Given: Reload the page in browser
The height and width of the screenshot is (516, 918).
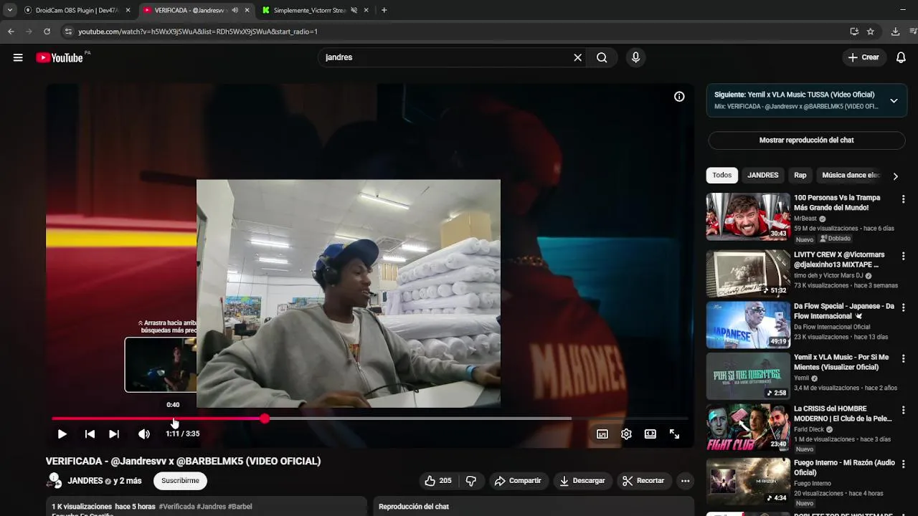Looking at the screenshot, I should (x=47, y=32).
